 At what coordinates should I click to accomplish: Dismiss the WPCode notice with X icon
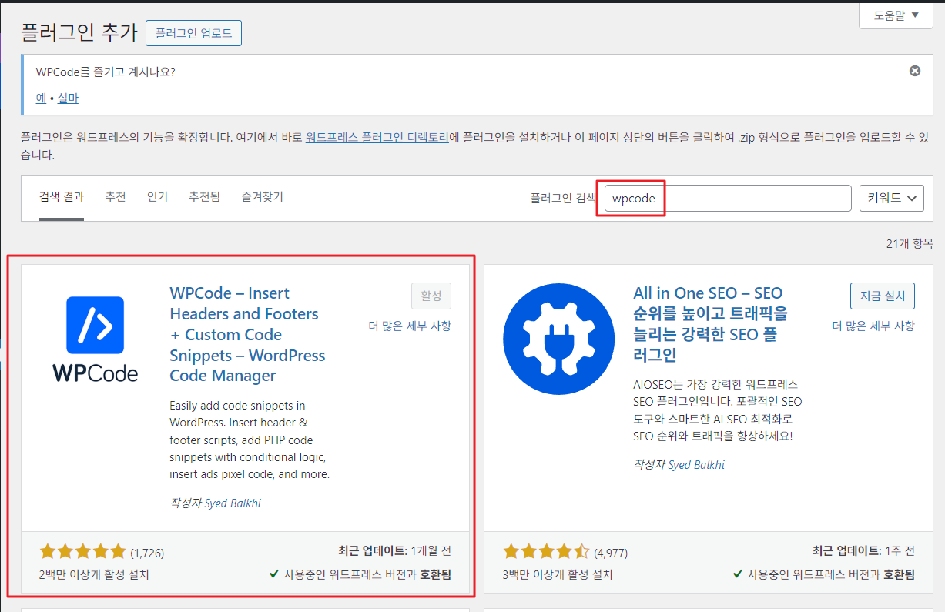pyautogui.click(x=914, y=71)
